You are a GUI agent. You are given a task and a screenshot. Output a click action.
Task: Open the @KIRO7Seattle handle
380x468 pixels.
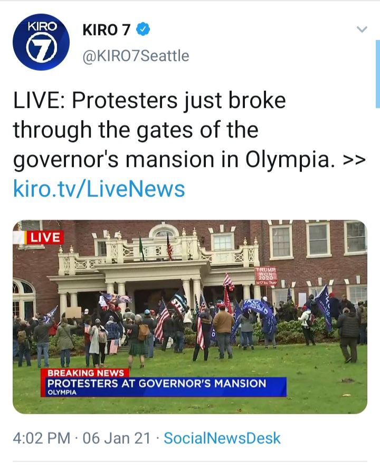(x=136, y=56)
